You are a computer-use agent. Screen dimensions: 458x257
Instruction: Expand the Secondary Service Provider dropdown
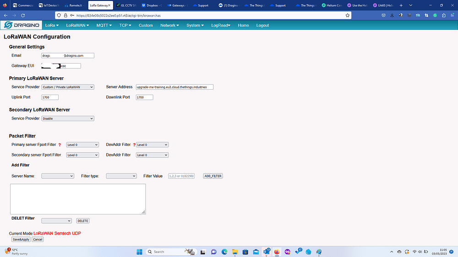click(68, 118)
